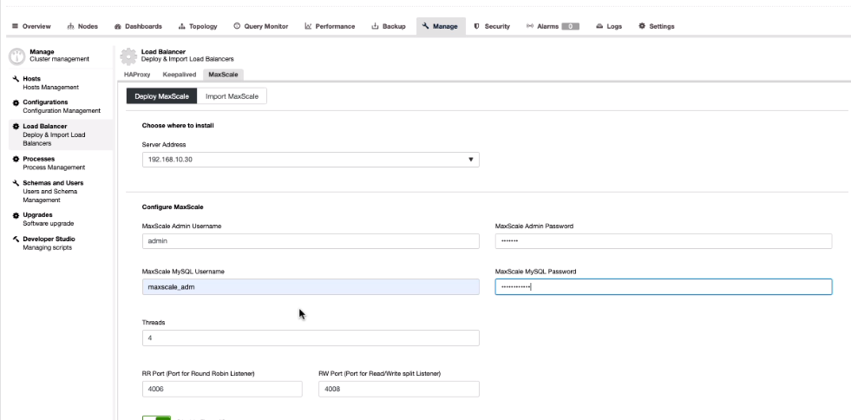Go to the Topology tab
Viewport: 851px width, 420px height.
[x=198, y=26]
